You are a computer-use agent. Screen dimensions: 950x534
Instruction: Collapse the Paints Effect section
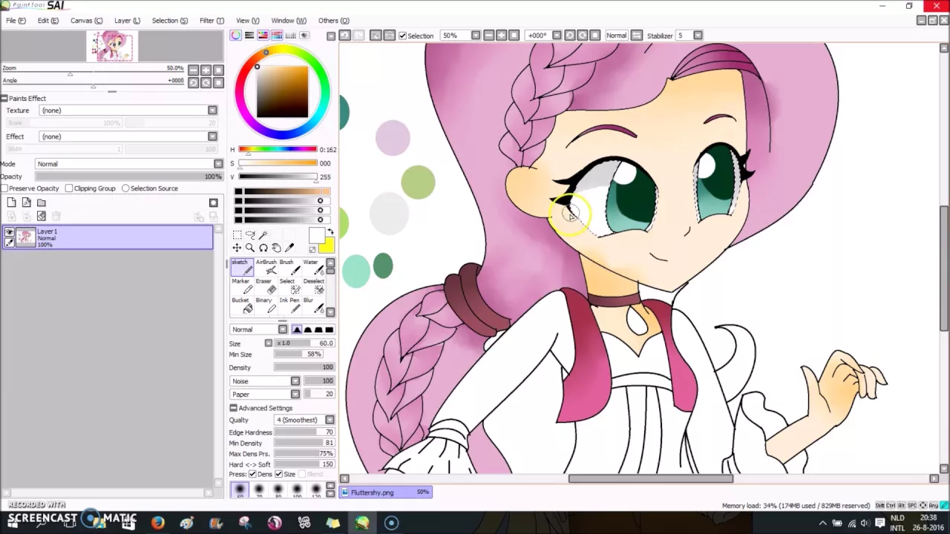point(4,99)
